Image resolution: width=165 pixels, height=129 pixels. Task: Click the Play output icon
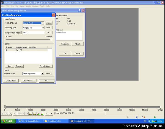pos(10,114)
